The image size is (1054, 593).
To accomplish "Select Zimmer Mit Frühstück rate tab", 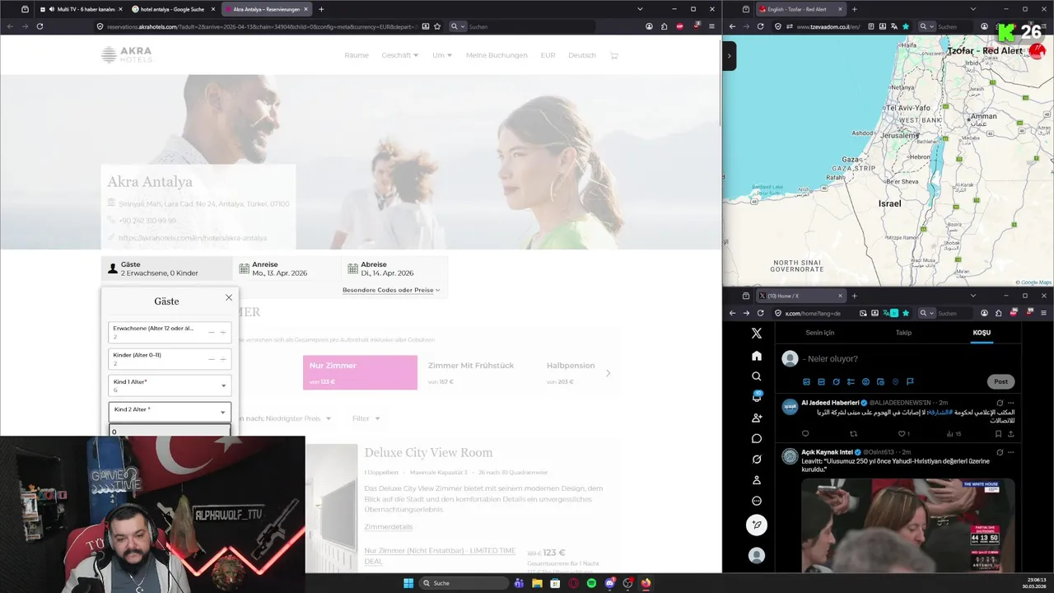I will tap(471, 372).
